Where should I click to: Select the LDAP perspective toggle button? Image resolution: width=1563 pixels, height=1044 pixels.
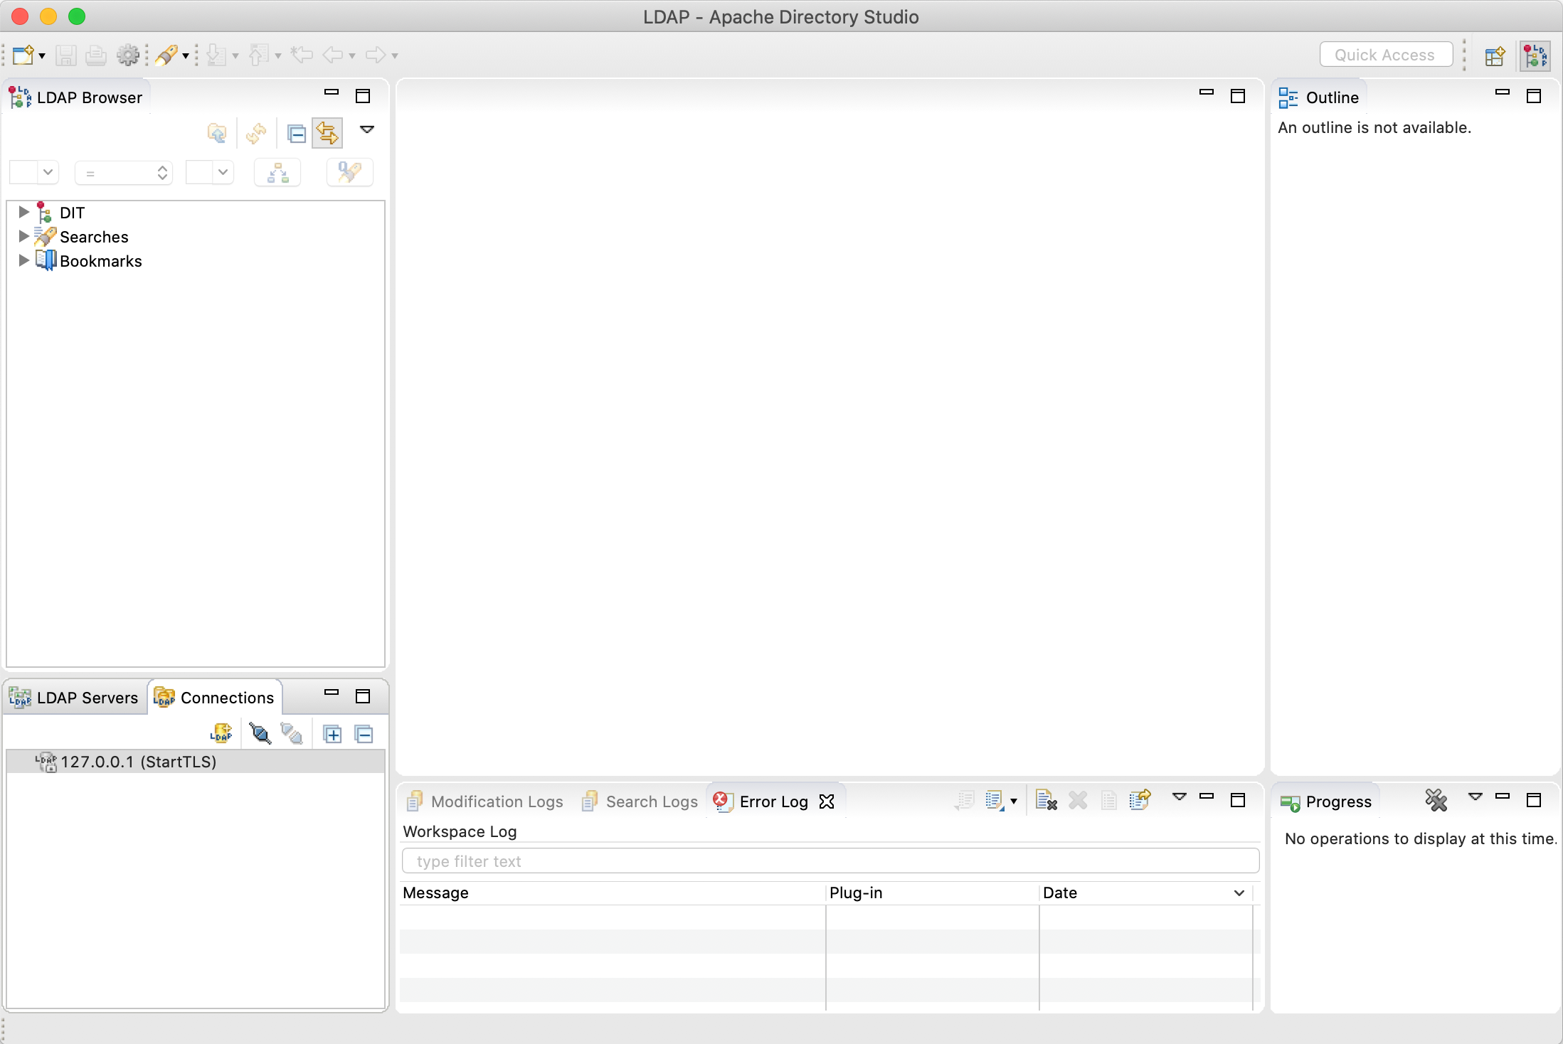pos(1535,55)
